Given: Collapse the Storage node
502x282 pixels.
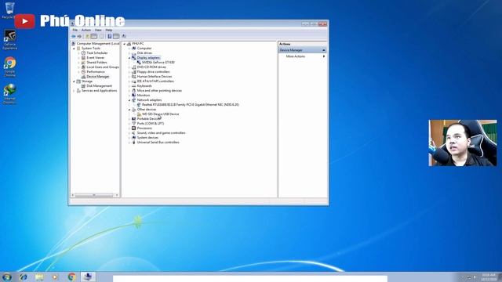Looking at the screenshot, I should point(74,81).
